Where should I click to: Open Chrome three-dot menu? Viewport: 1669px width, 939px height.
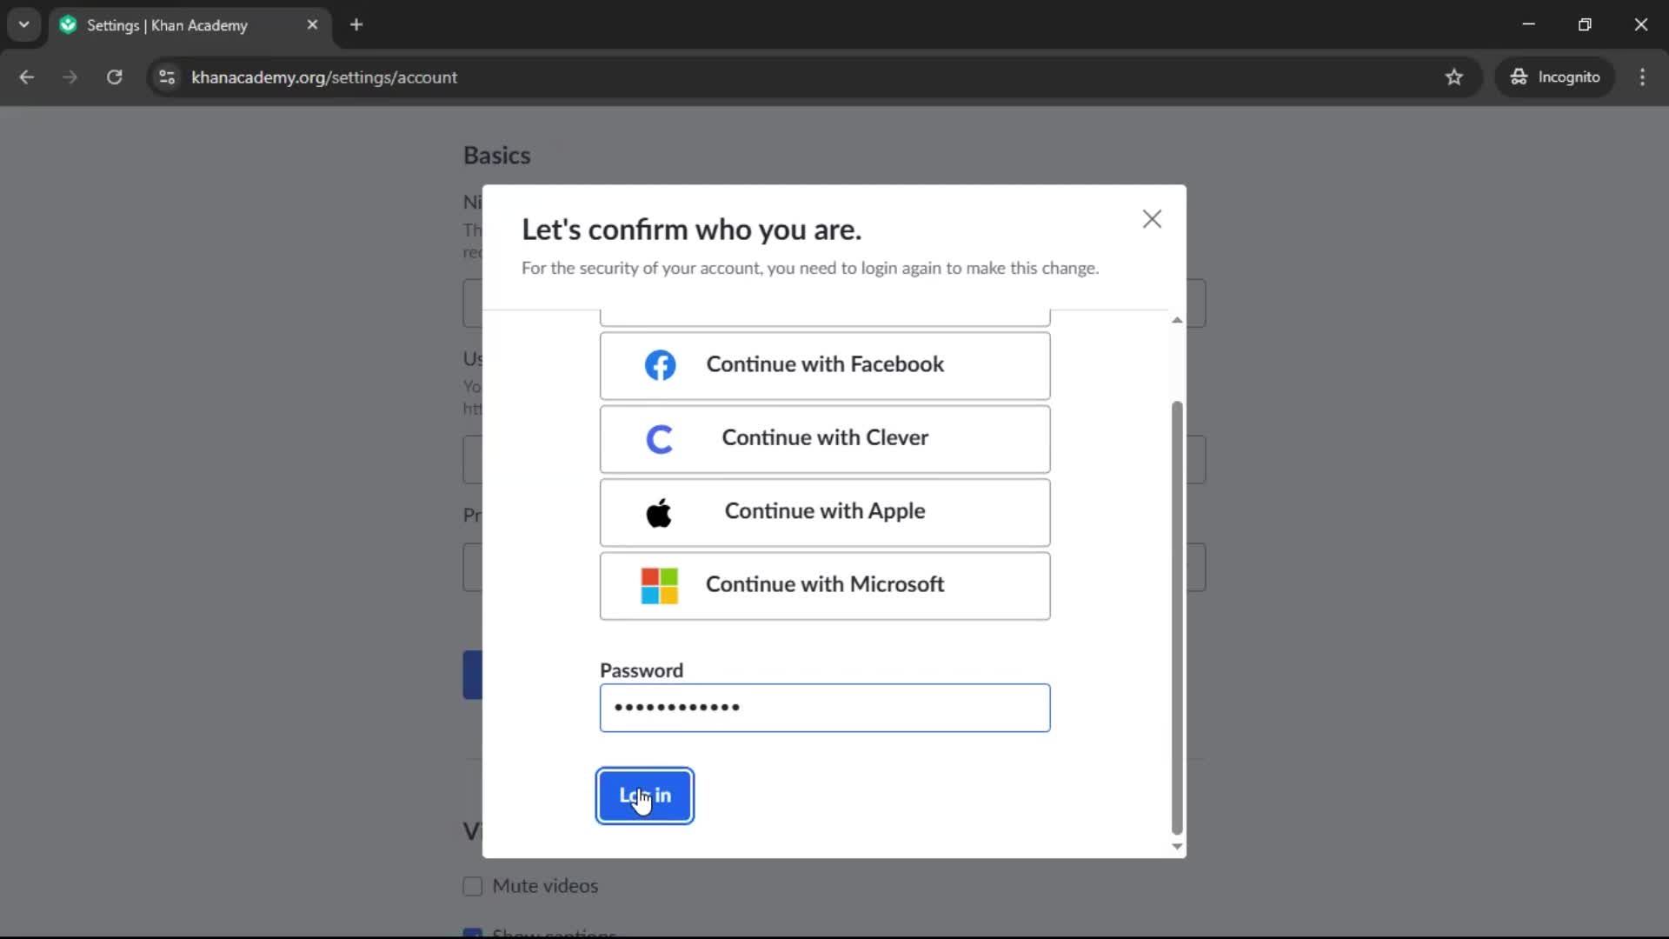pyautogui.click(x=1642, y=77)
